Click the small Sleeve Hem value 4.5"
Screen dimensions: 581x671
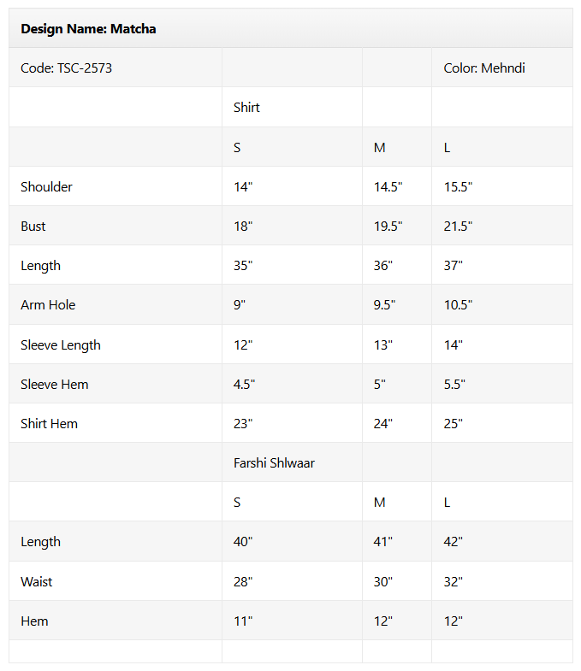[x=243, y=385]
